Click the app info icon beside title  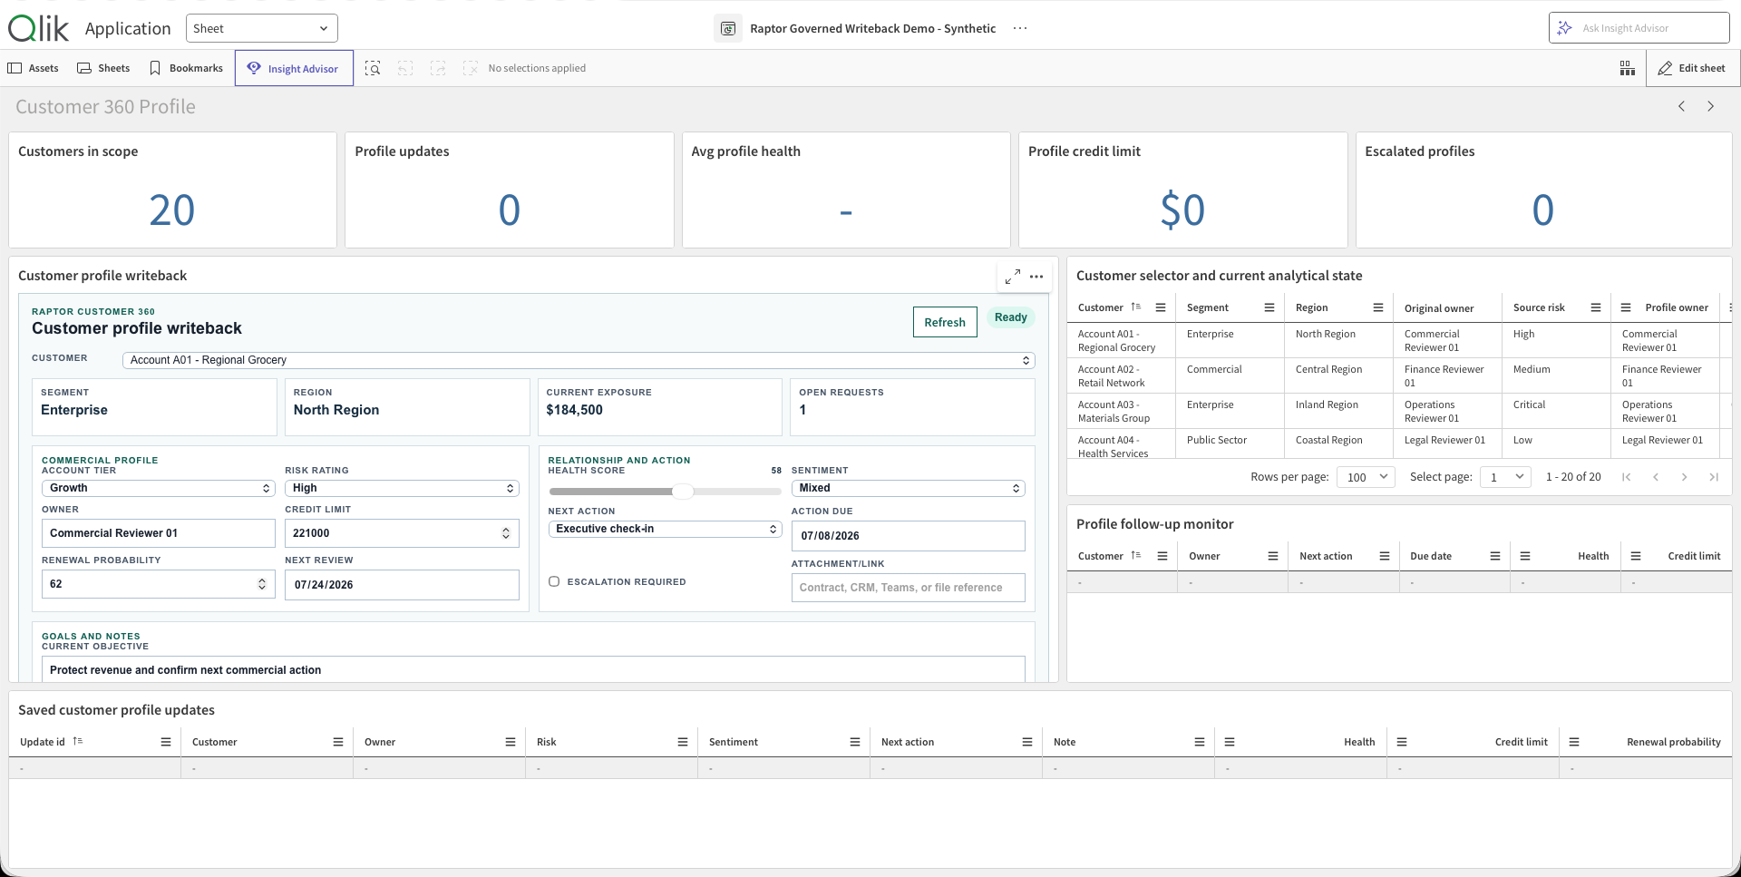coord(728,28)
